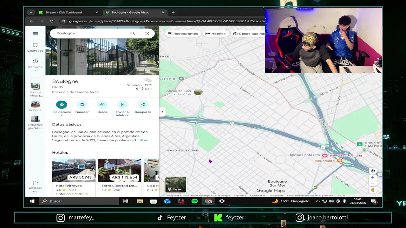Screen dimensions: 406x228
Task: Zoom in the map with plus
Action: click(x=373, y=177)
